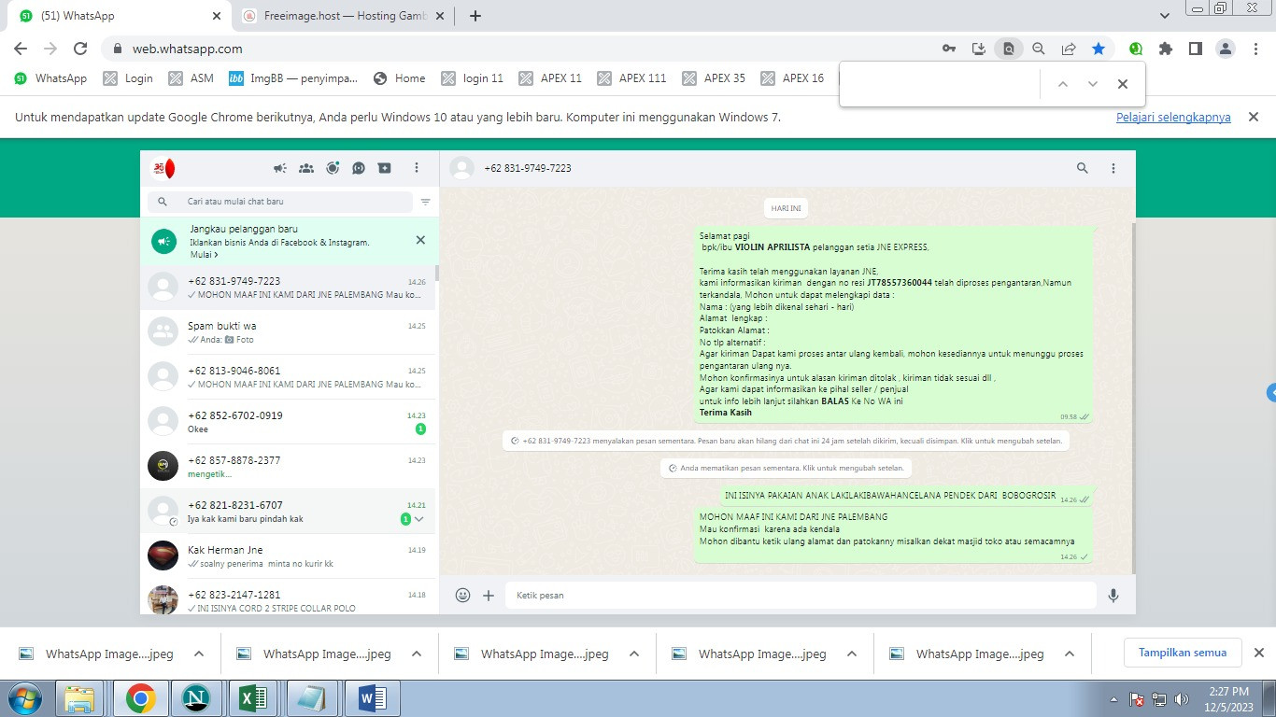
Task: Open Chrome's password key icon
Action: [x=949, y=49]
